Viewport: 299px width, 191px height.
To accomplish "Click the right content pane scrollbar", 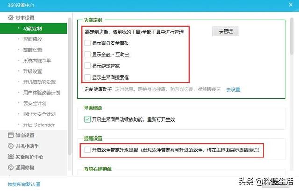I will [292, 36].
